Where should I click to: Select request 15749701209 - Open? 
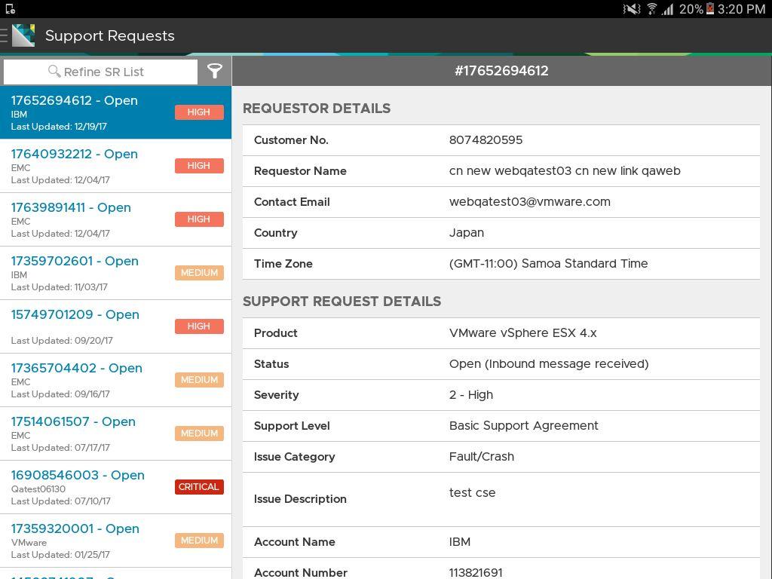point(115,326)
